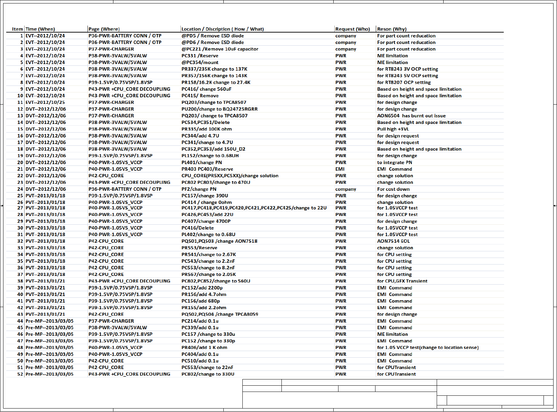Select the 'PR403 PC403/Reserve' cell
The width and height of the screenshot is (557, 412).
pyautogui.click(x=207, y=169)
